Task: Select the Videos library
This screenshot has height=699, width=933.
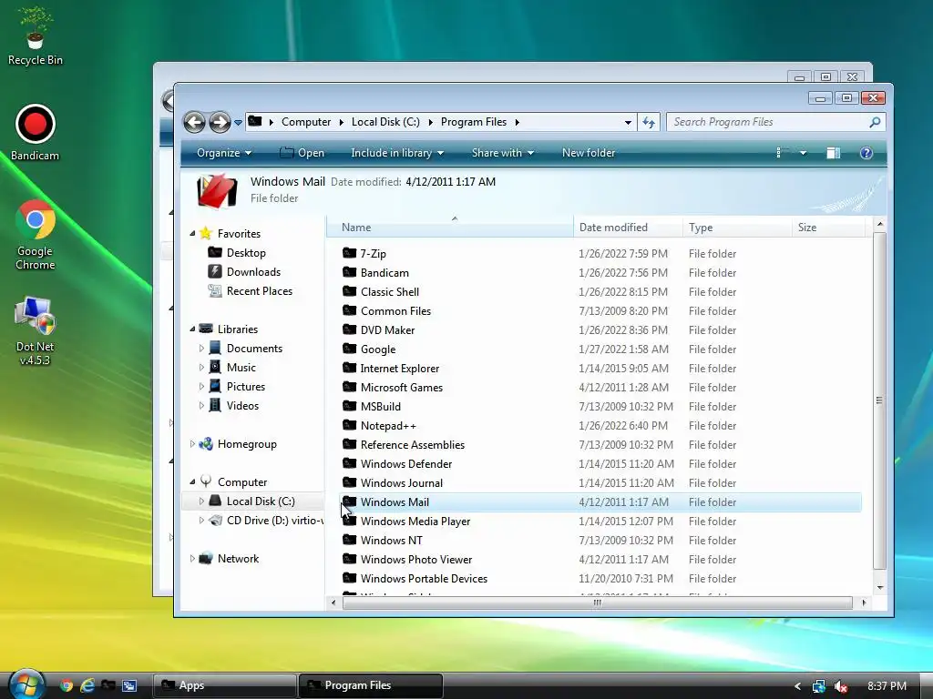Action: click(234, 405)
